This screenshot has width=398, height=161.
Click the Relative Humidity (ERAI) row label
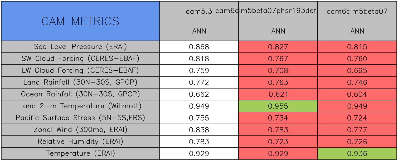tap(80, 142)
